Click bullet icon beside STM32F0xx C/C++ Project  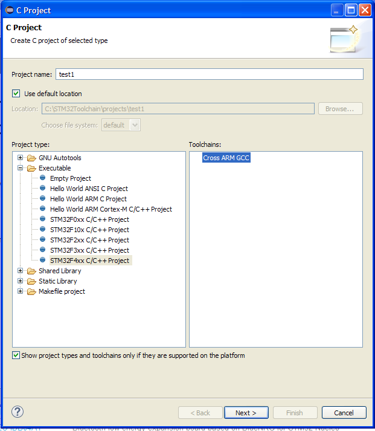[x=42, y=219]
